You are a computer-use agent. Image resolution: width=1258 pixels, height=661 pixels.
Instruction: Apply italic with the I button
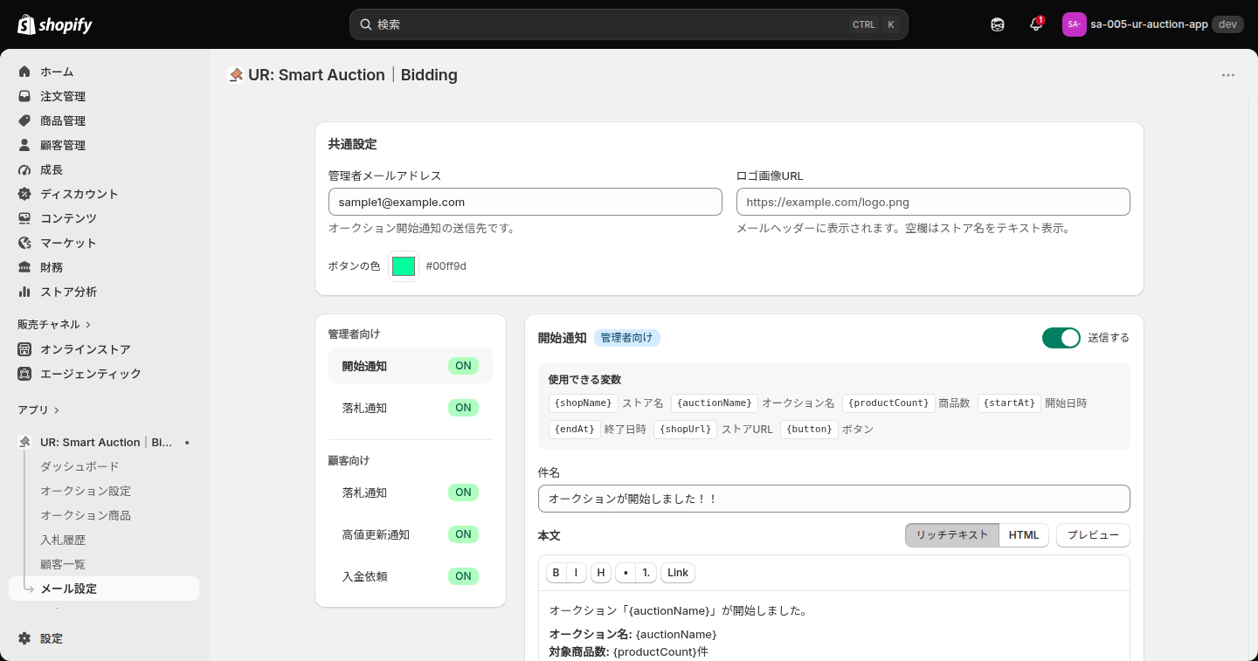pos(576,573)
